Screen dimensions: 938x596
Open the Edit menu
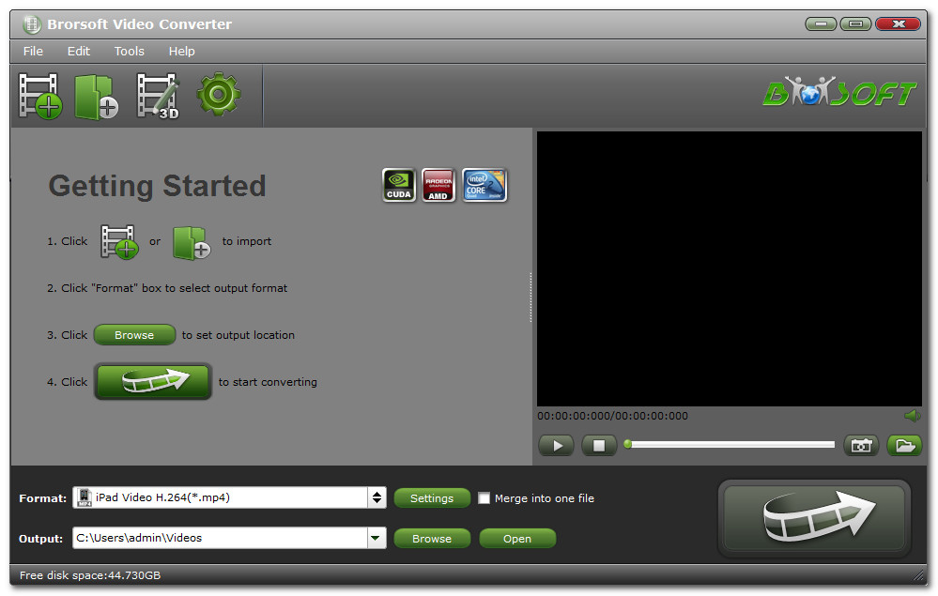tap(78, 52)
